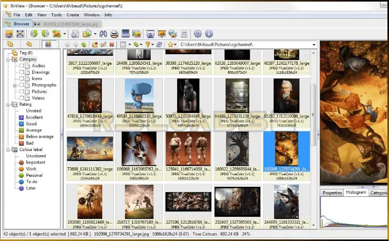Create a web page with globe icon

173,34
